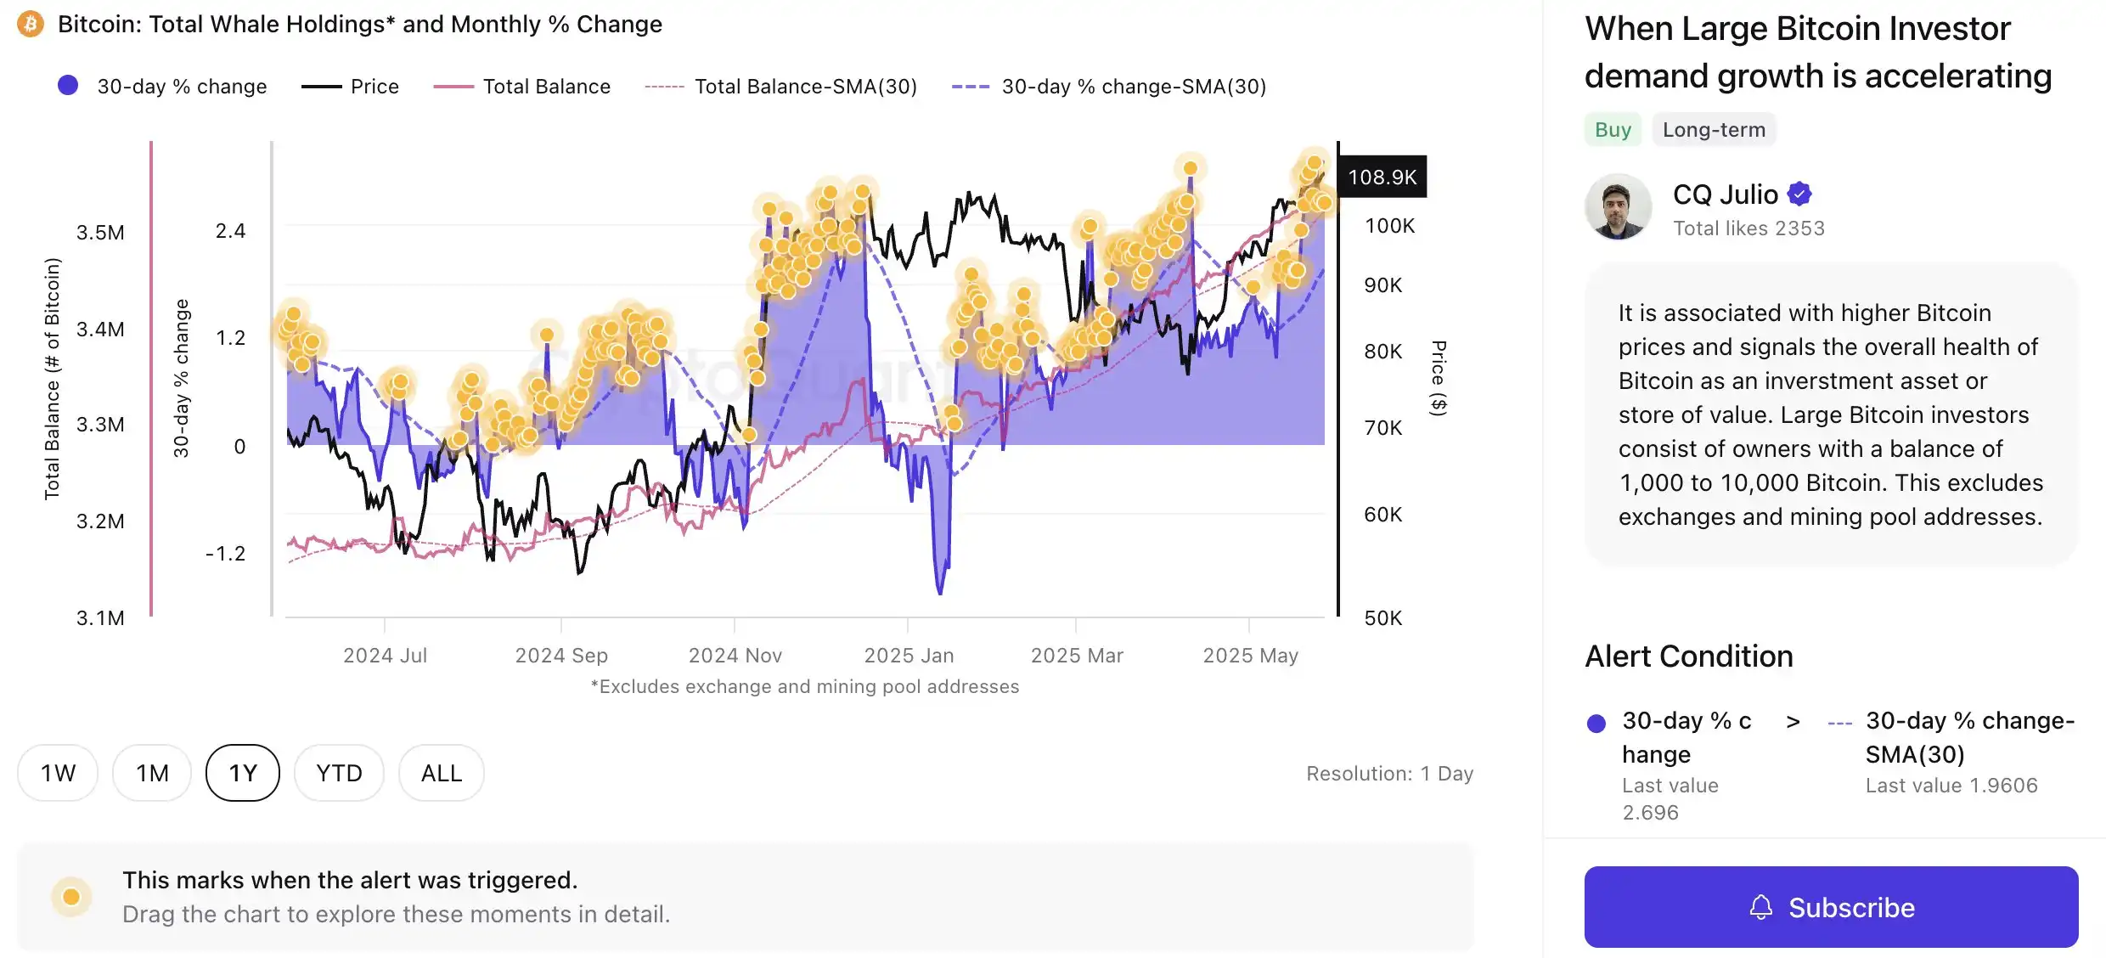Select the 1W time range
This screenshot has width=2106, height=958.
[58, 773]
